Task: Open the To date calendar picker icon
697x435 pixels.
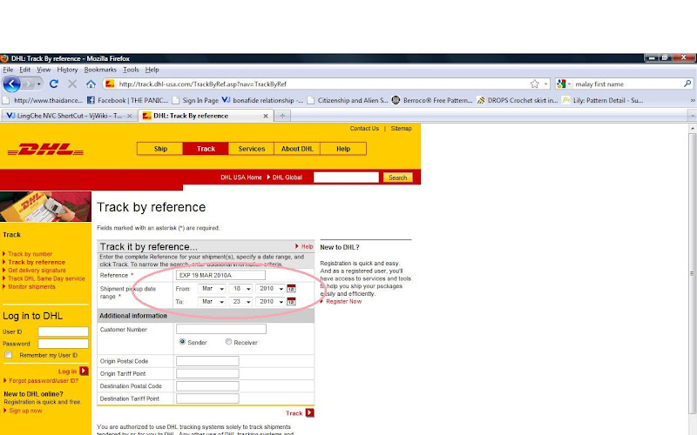Action: click(291, 302)
